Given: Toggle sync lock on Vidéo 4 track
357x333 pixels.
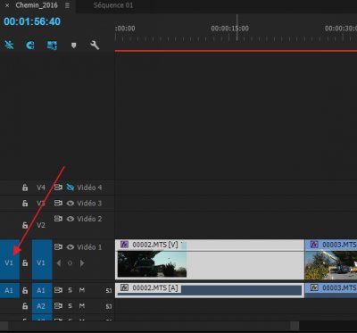Looking at the screenshot, I should pos(58,187).
